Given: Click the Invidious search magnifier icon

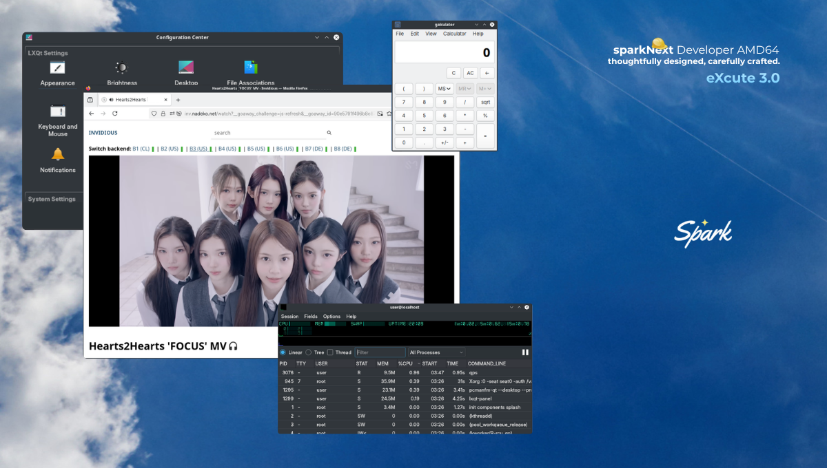Looking at the screenshot, I should [x=329, y=133].
